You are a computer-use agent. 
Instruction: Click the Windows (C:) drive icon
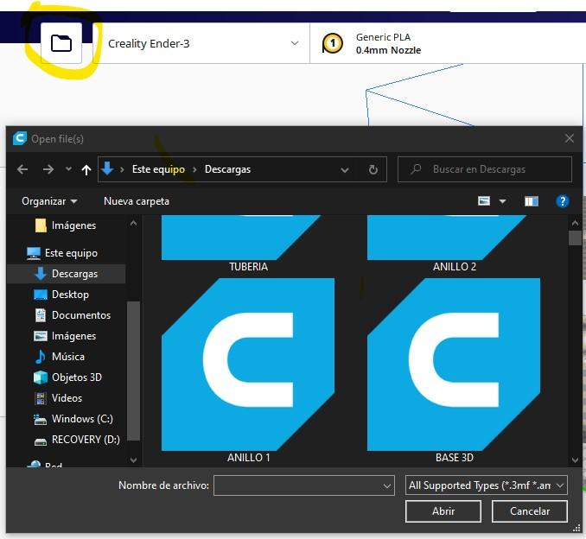click(x=41, y=420)
